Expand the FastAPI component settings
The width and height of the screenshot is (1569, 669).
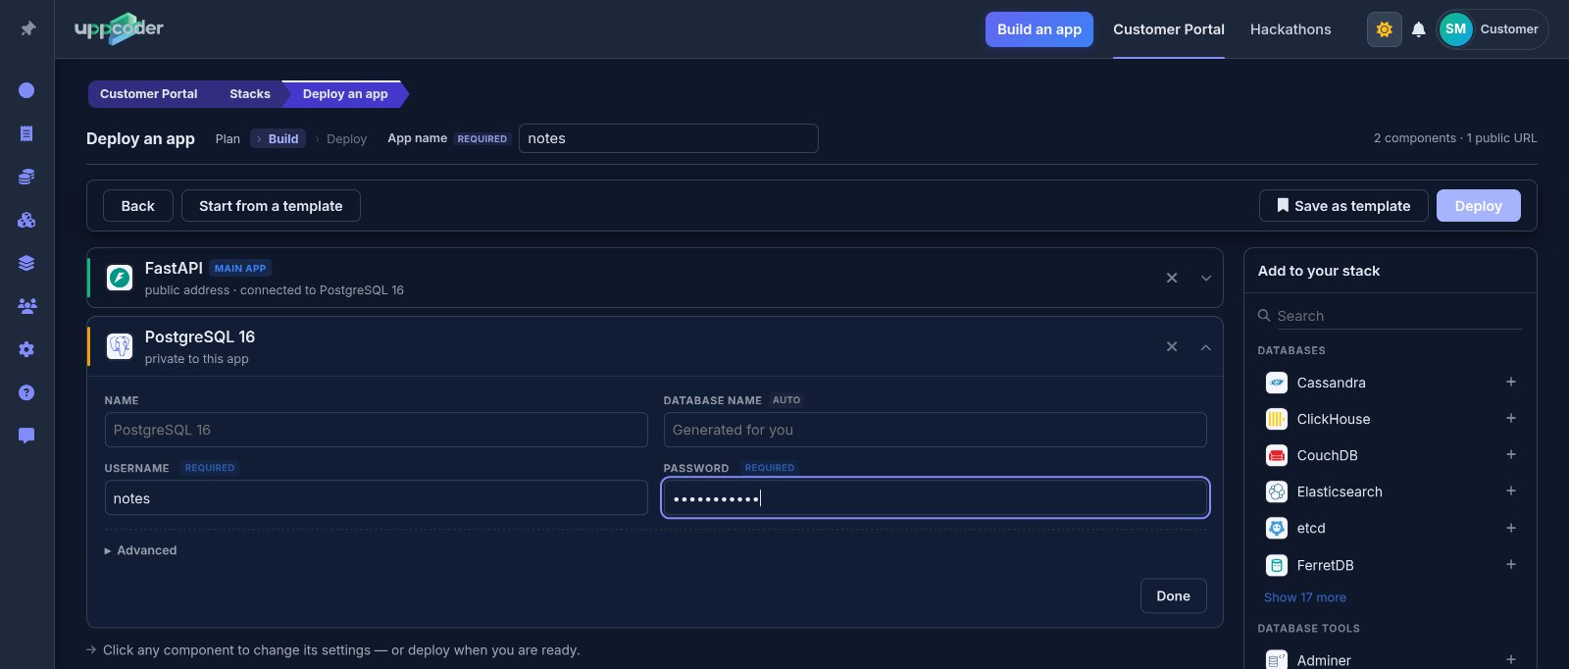[1206, 278]
